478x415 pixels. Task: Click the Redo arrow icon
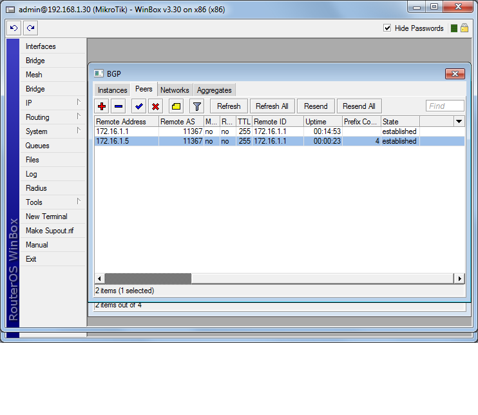coord(30,28)
